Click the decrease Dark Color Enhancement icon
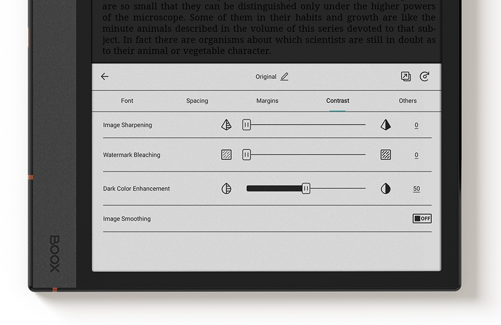Viewport: 501px width, 325px height. tap(226, 189)
